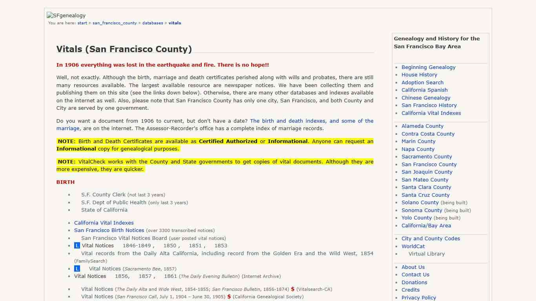536x301 pixels.
Task: Open San Francisco Birth Notices
Action: coord(109,230)
